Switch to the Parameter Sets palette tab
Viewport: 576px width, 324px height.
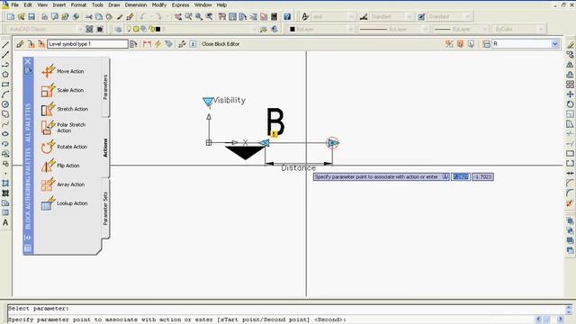105,208
